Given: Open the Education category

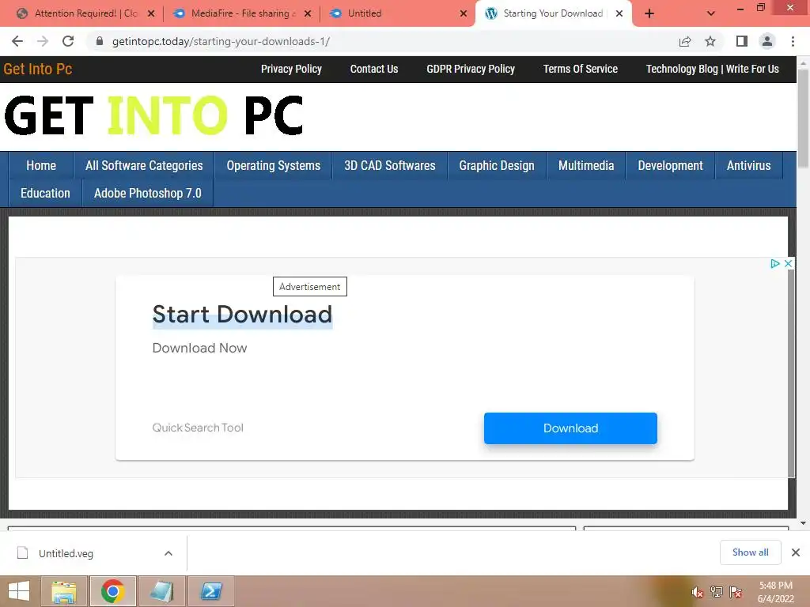Looking at the screenshot, I should [x=45, y=193].
